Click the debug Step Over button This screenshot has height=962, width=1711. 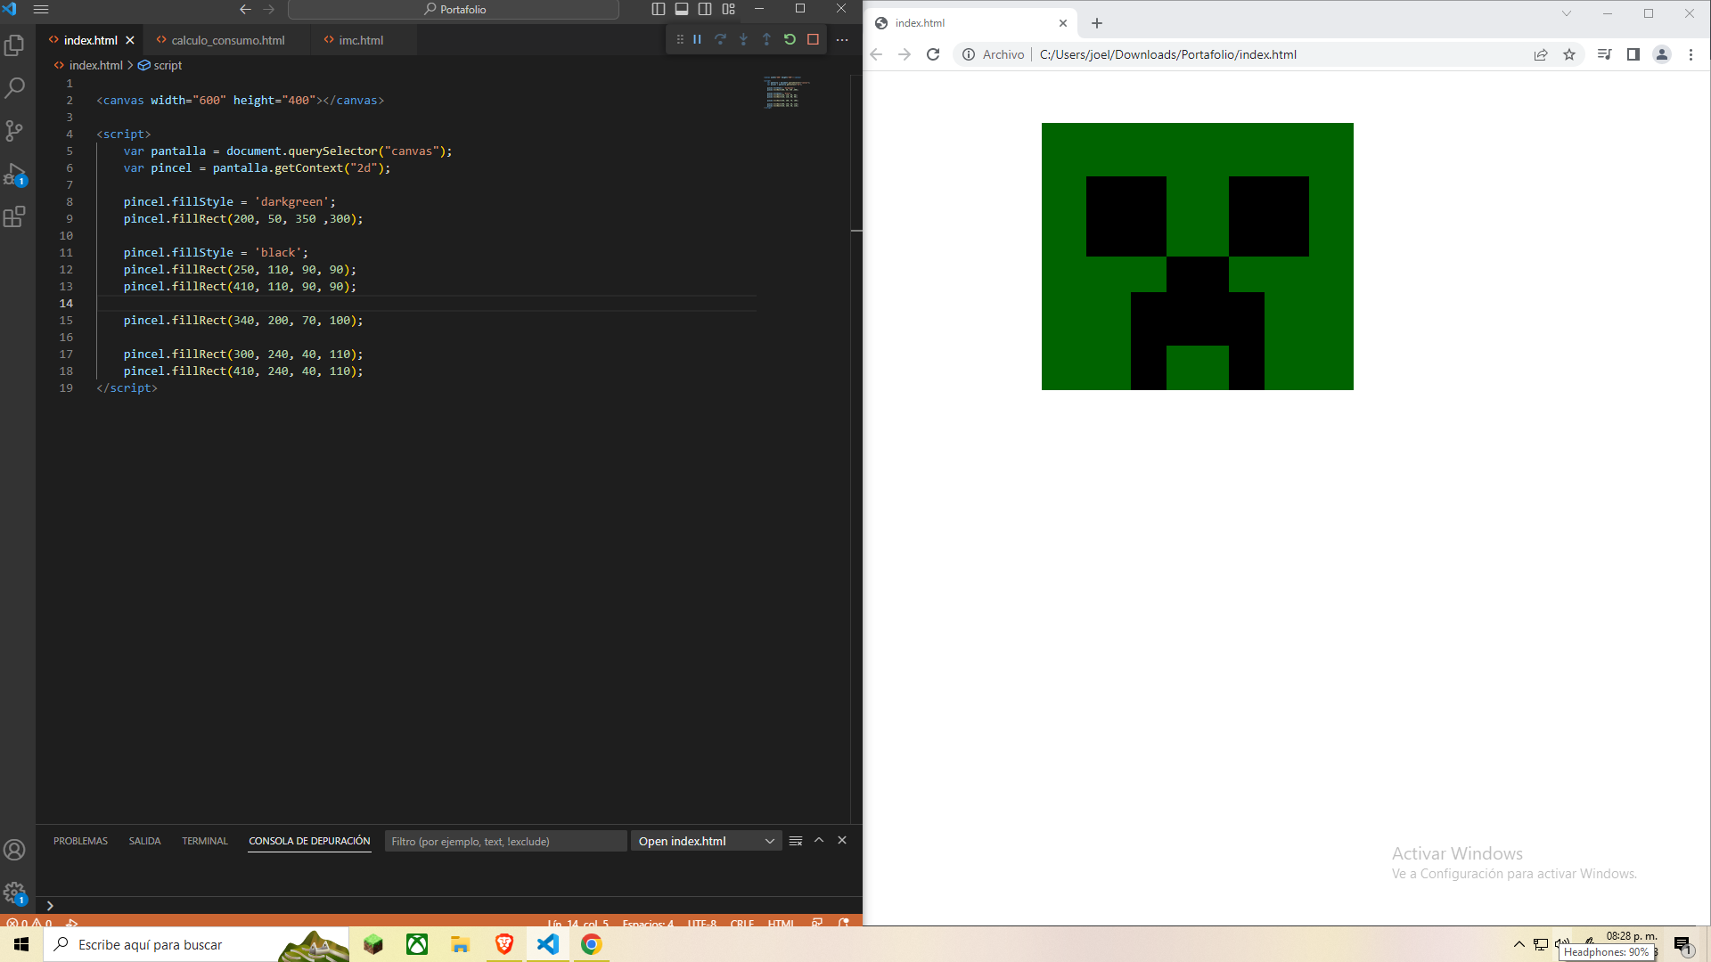[x=721, y=39]
